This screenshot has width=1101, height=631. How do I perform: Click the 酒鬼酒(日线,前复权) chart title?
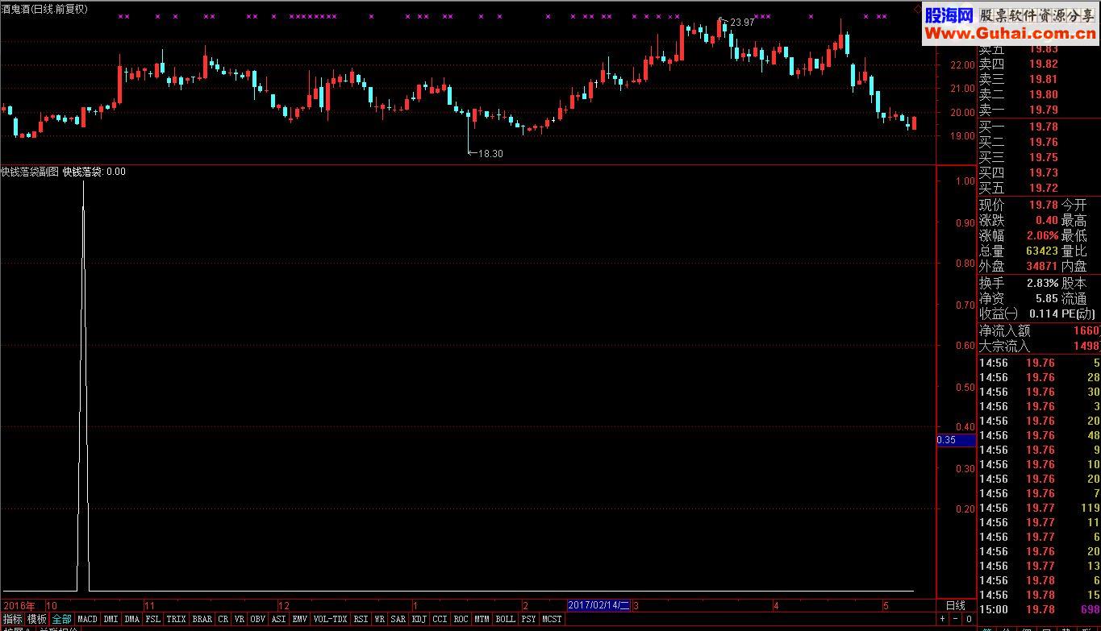44,8
